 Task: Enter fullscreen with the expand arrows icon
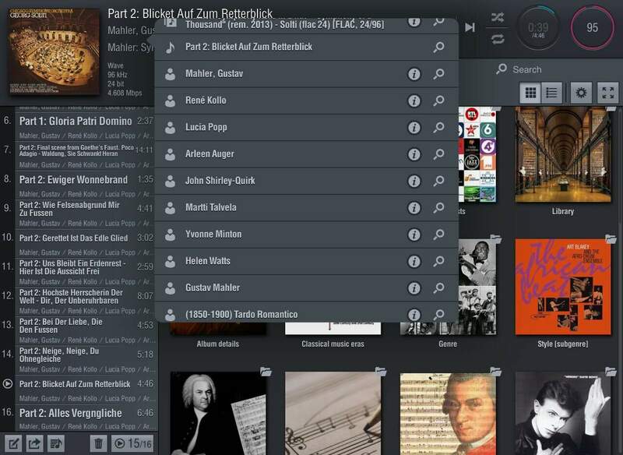click(607, 93)
